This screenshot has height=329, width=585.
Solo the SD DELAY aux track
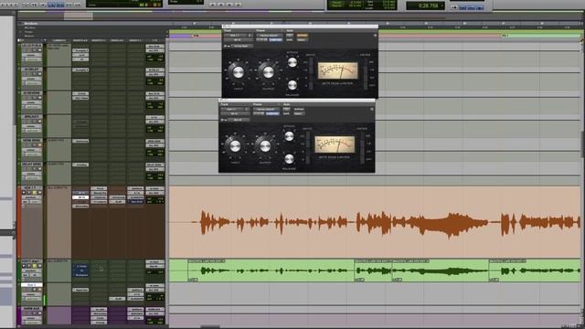pyautogui.click(x=35, y=74)
